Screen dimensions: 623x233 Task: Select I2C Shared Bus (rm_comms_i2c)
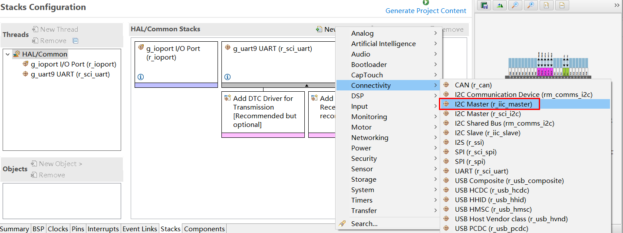coord(525,123)
